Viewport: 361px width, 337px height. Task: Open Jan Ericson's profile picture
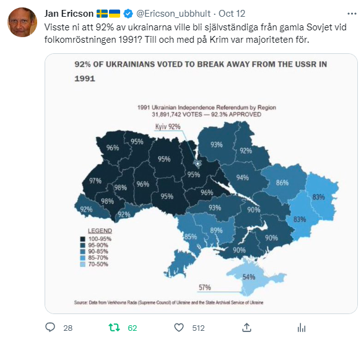[22, 22]
